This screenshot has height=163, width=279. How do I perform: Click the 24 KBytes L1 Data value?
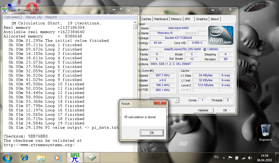point(206,75)
